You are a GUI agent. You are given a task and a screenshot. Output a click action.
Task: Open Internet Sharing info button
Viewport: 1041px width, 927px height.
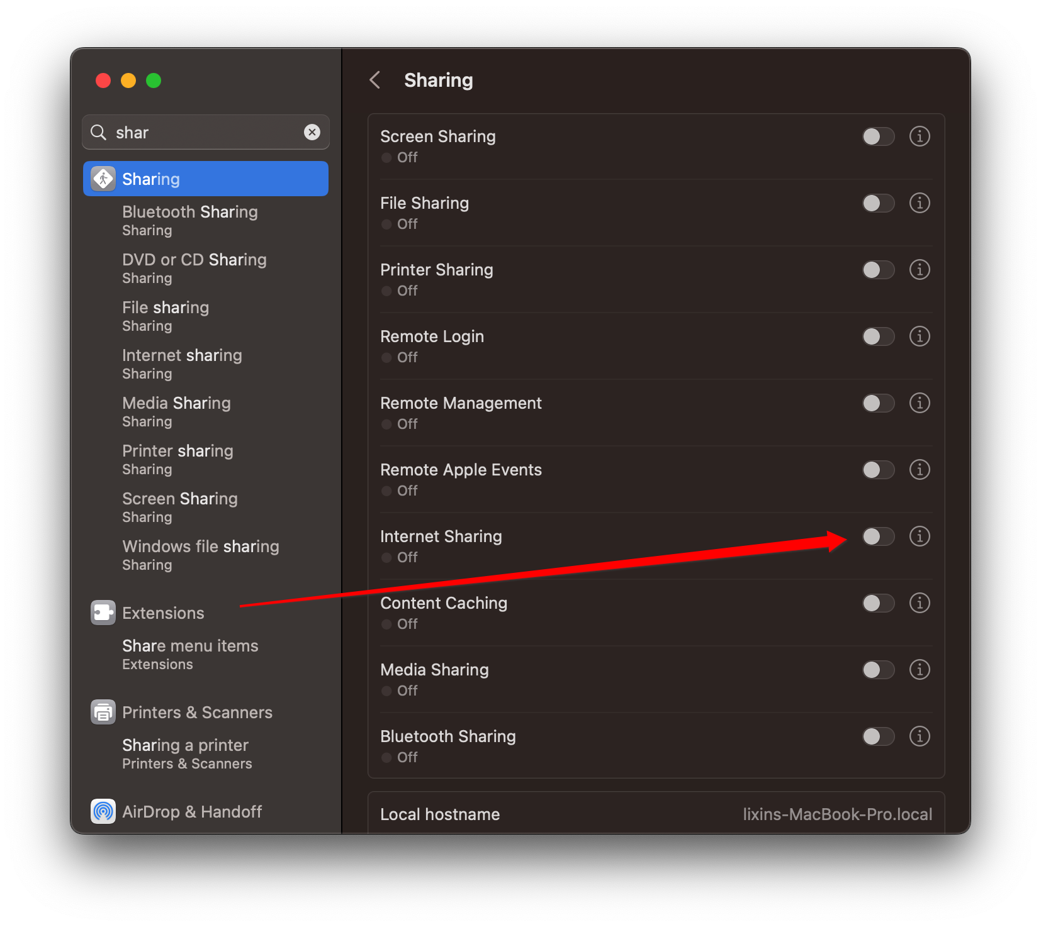pyautogui.click(x=920, y=536)
